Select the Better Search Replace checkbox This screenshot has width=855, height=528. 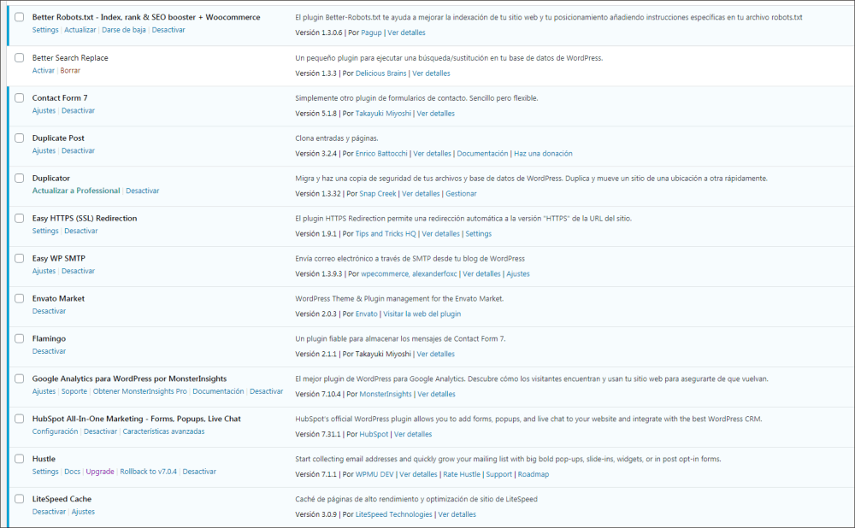pos(19,58)
